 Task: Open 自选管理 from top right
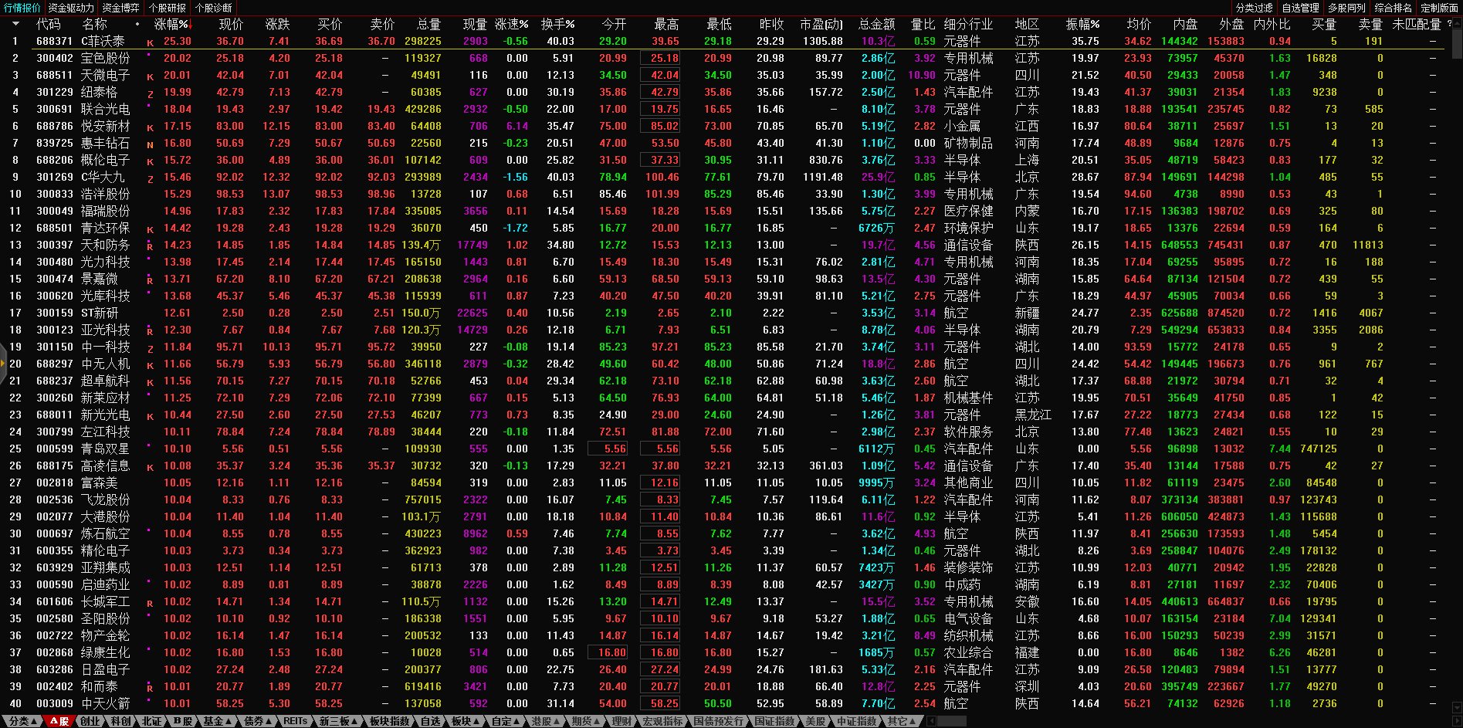click(x=1300, y=8)
